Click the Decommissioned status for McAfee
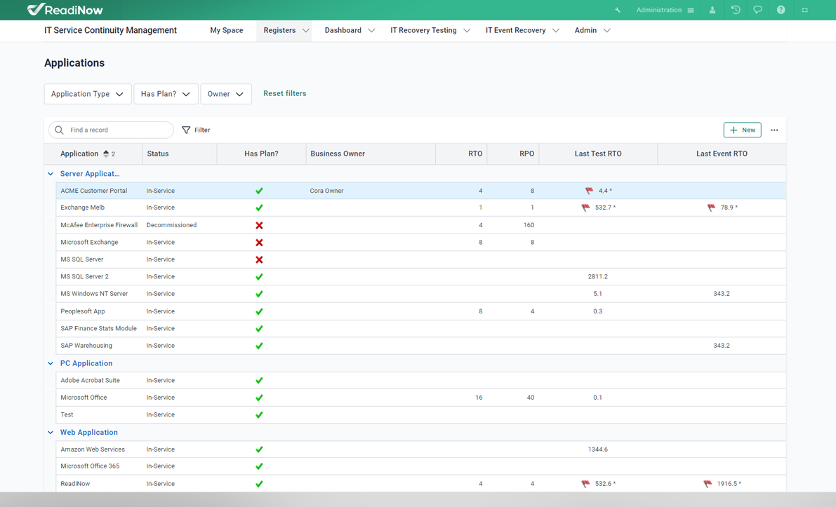 click(172, 225)
